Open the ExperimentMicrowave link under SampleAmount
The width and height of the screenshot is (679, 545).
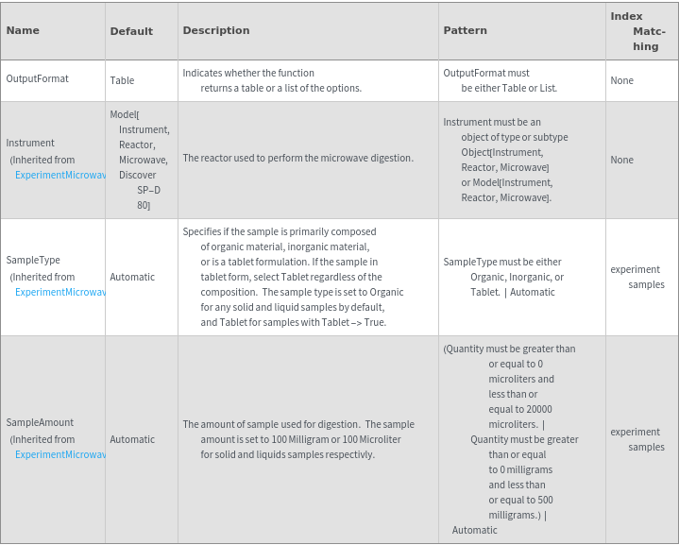pos(60,454)
